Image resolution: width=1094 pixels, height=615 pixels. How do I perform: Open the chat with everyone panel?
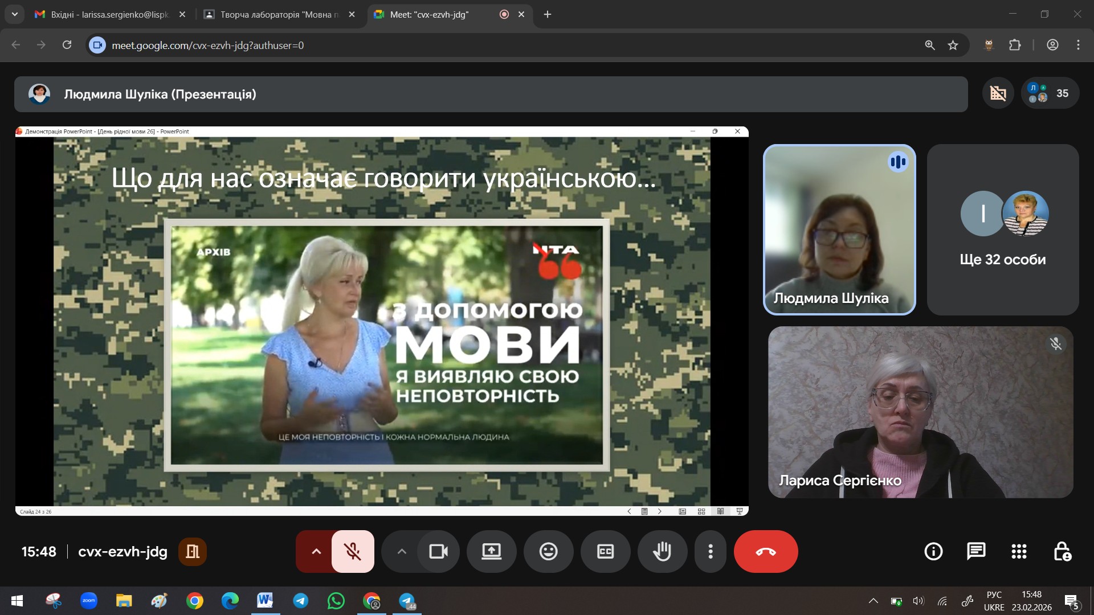tap(976, 551)
